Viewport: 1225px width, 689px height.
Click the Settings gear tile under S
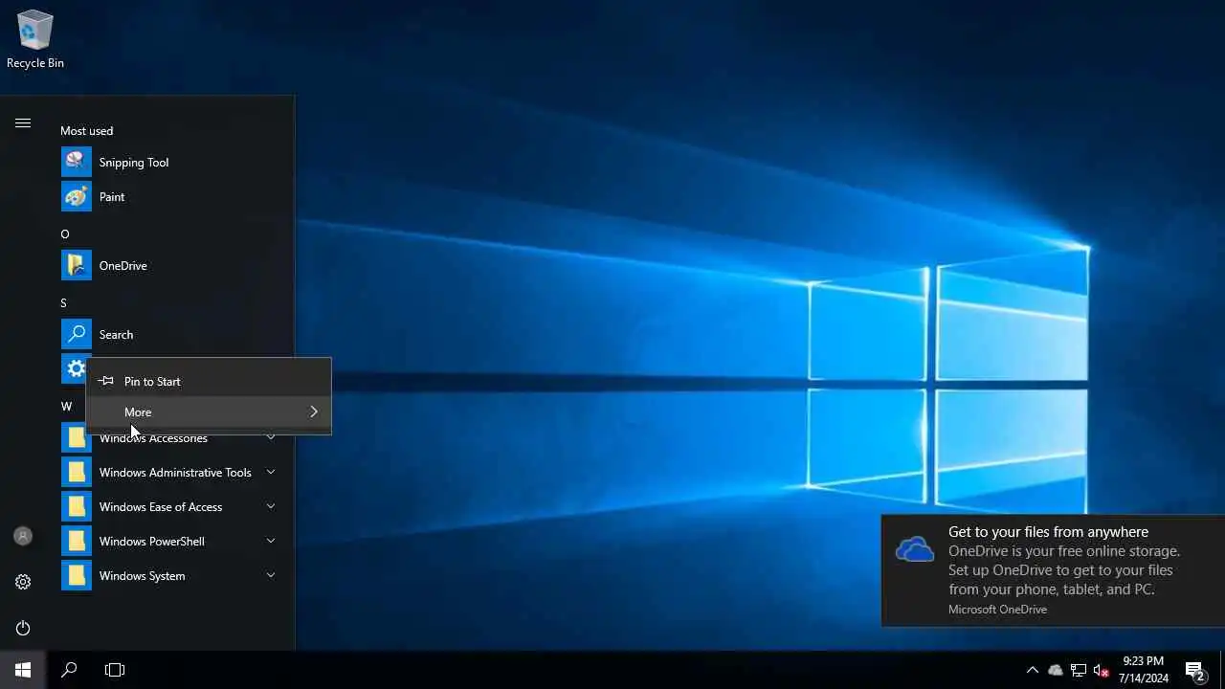coord(75,367)
